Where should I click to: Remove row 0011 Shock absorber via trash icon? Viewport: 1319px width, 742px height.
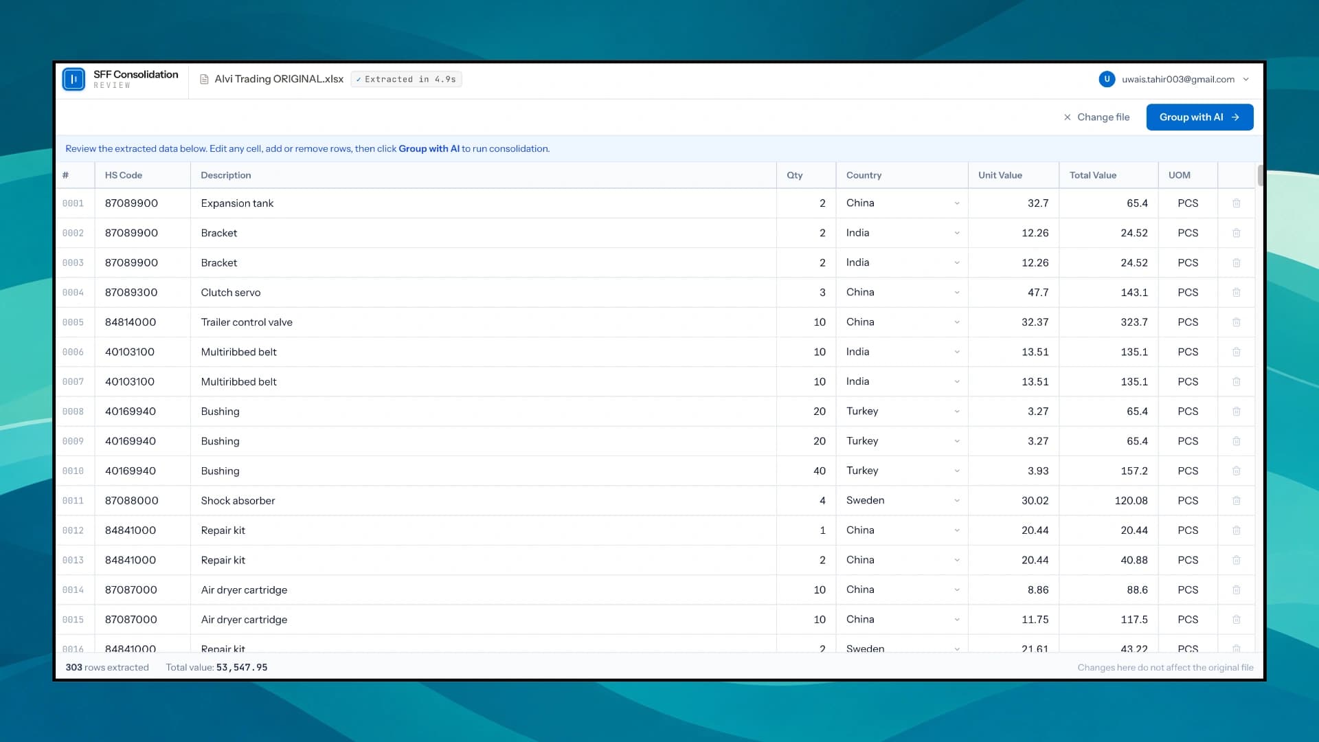(x=1237, y=501)
